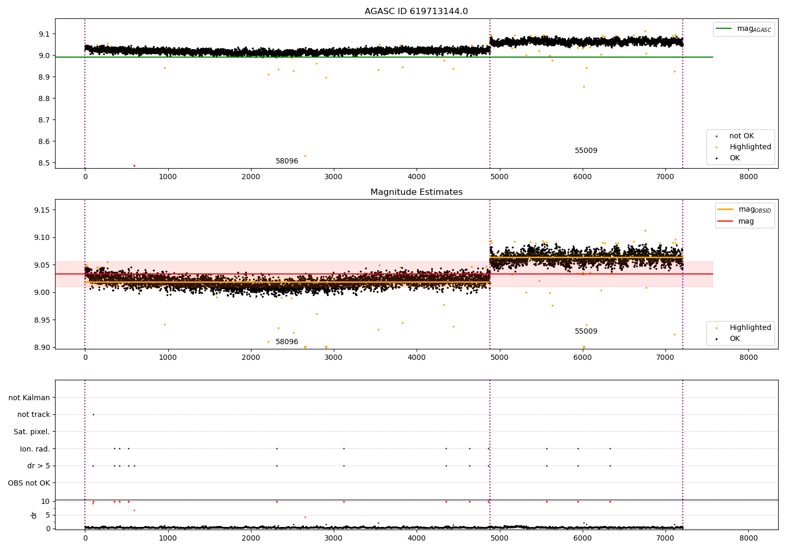The width and height of the screenshot is (786, 550).
Task: Click highest orange outlier near 9.11 in Magnitude plot
Action: 645,230
